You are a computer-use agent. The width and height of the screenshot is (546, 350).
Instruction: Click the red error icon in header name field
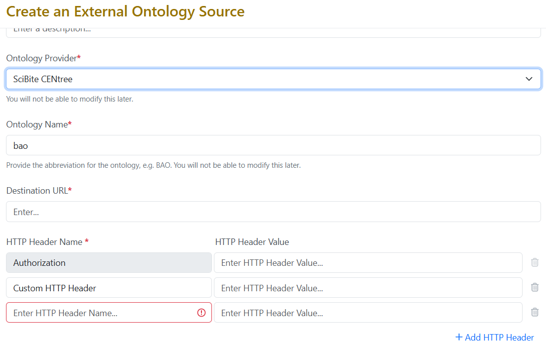201,313
